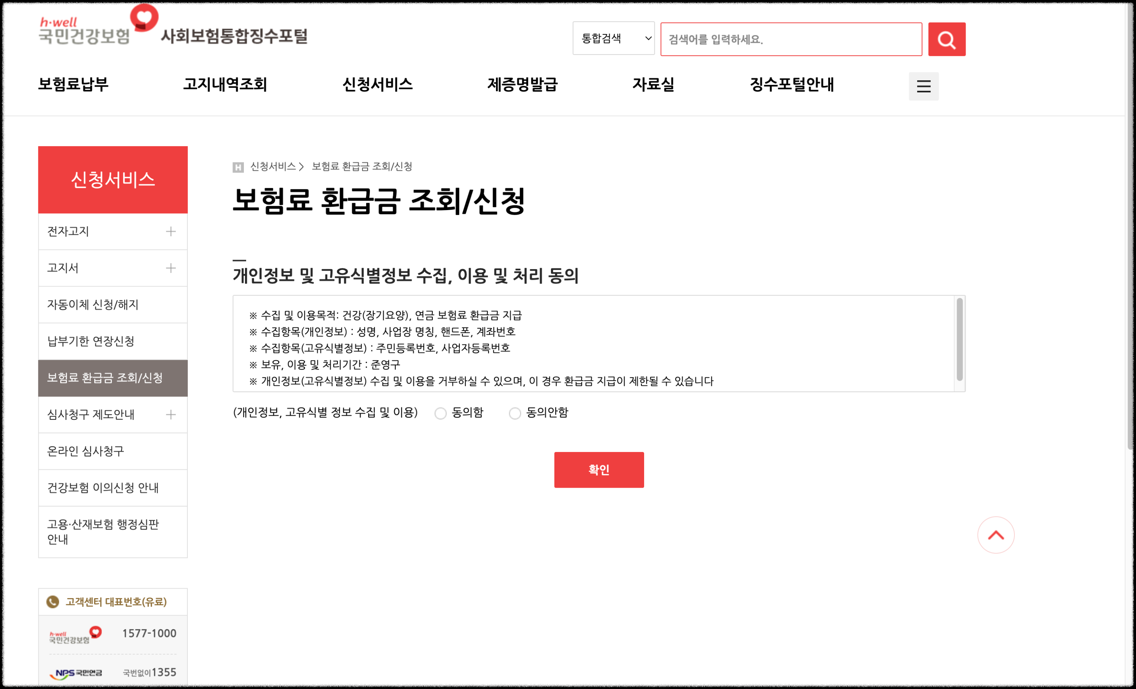Screen dimensions: 1136x689
Task: Click the small 국민건강보험 logo beside 1577-1000
Action: click(x=75, y=634)
